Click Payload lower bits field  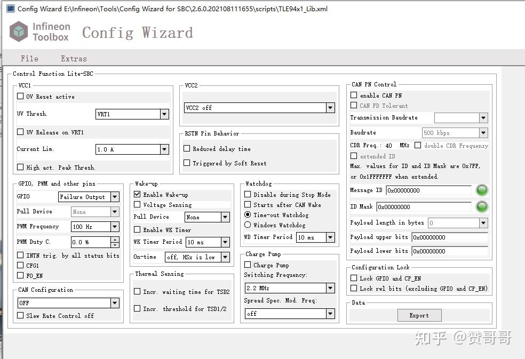pos(450,251)
